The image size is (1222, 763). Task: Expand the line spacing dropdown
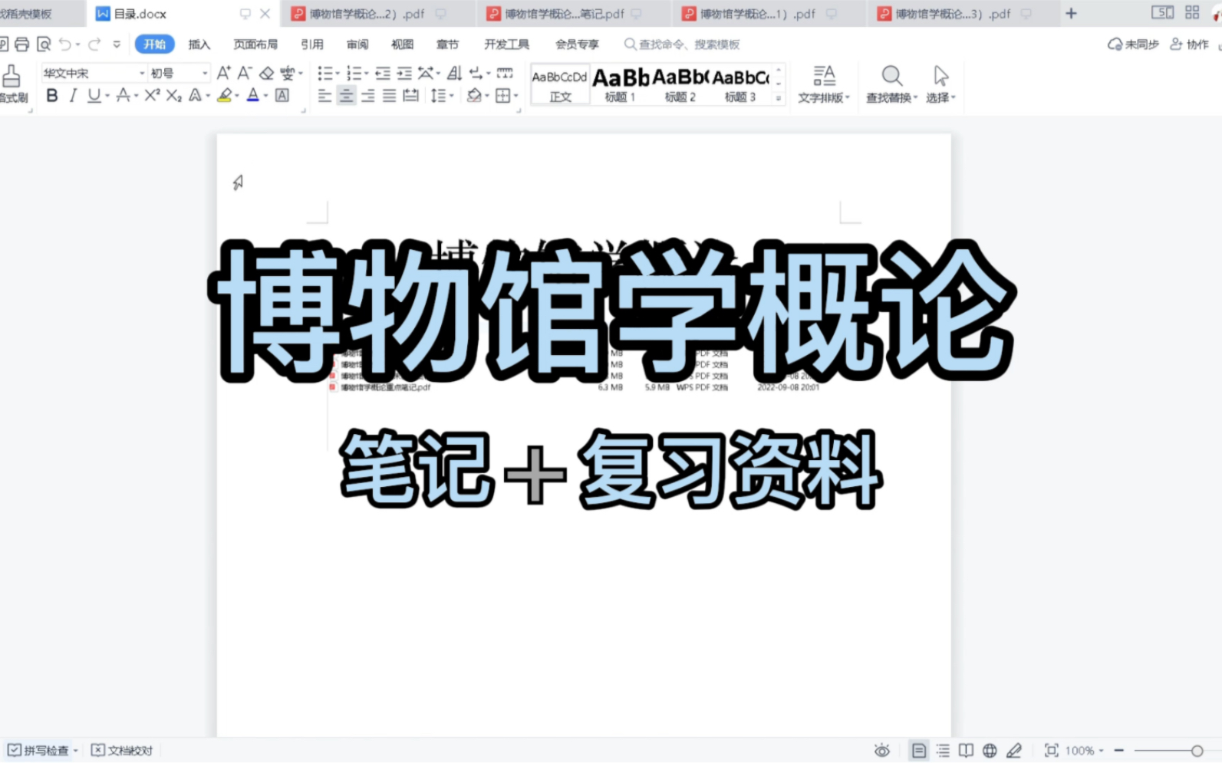452,96
